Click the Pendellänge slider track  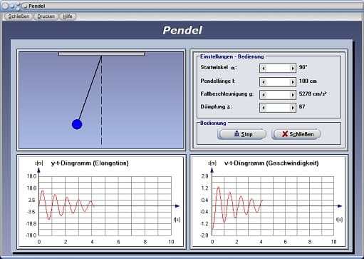(278, 82)
